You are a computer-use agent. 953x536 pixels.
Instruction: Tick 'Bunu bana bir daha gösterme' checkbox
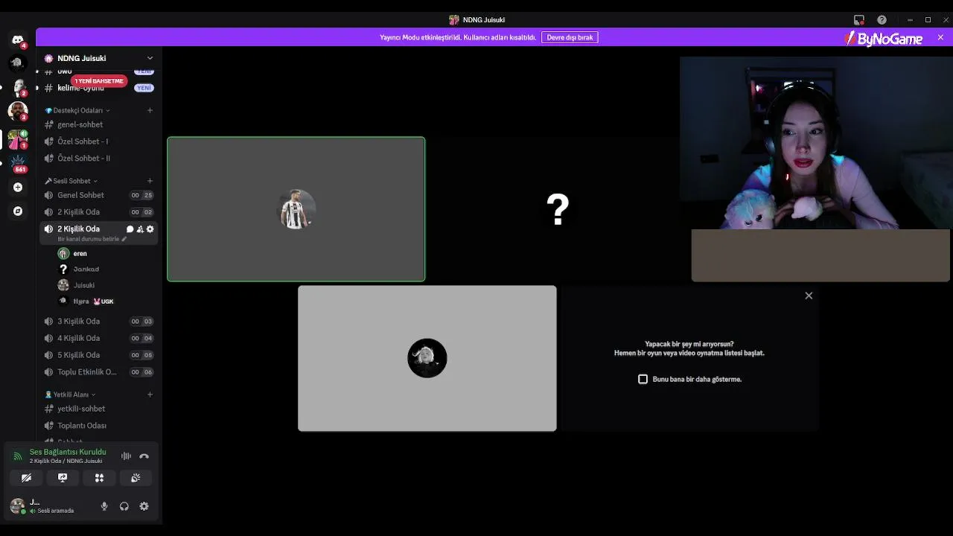click(x=643, y=379)
